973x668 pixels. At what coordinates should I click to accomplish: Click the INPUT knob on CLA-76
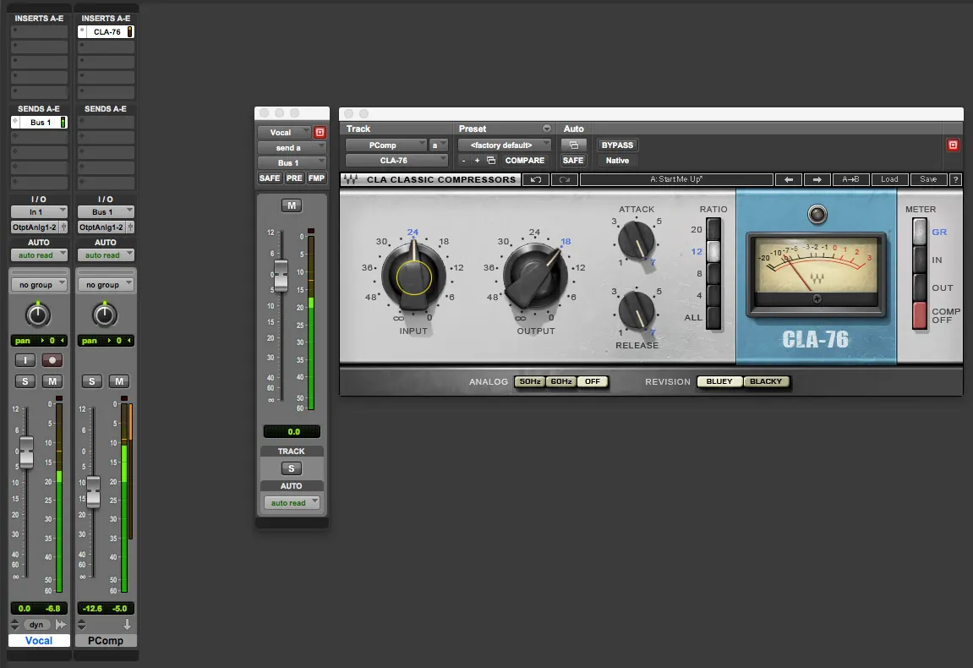(414, 277)
